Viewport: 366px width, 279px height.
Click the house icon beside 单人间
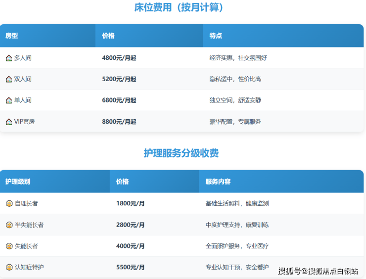(8, 100)
